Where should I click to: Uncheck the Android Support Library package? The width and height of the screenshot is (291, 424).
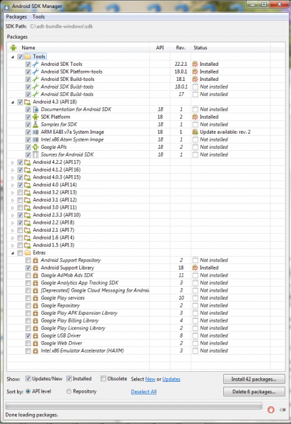click(28, 267)
